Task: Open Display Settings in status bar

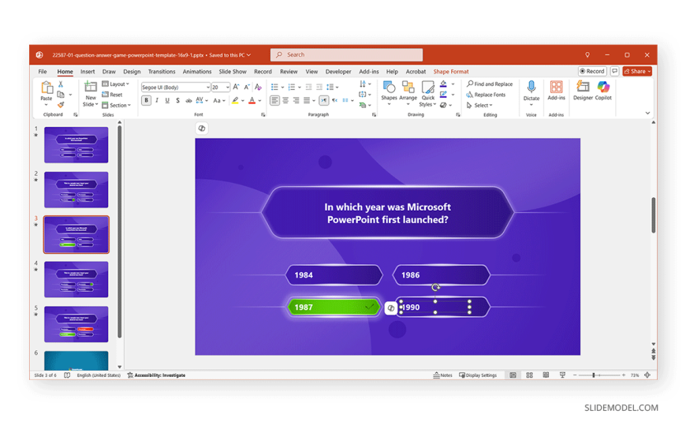Action: point(478,375)
